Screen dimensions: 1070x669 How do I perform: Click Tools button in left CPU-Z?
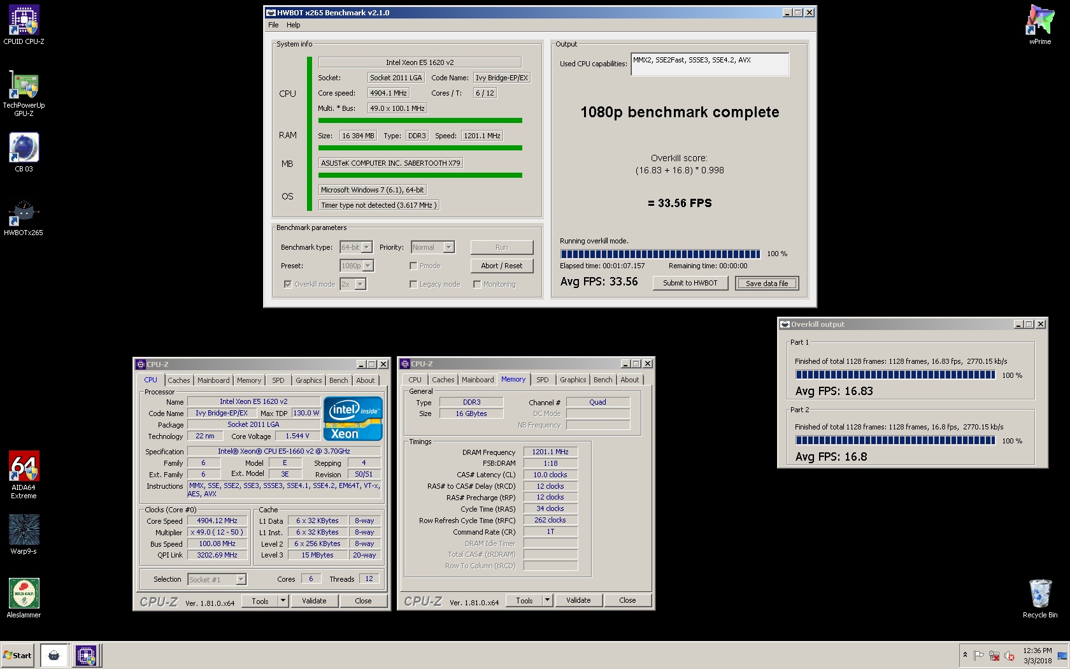(x=260, y=601)
